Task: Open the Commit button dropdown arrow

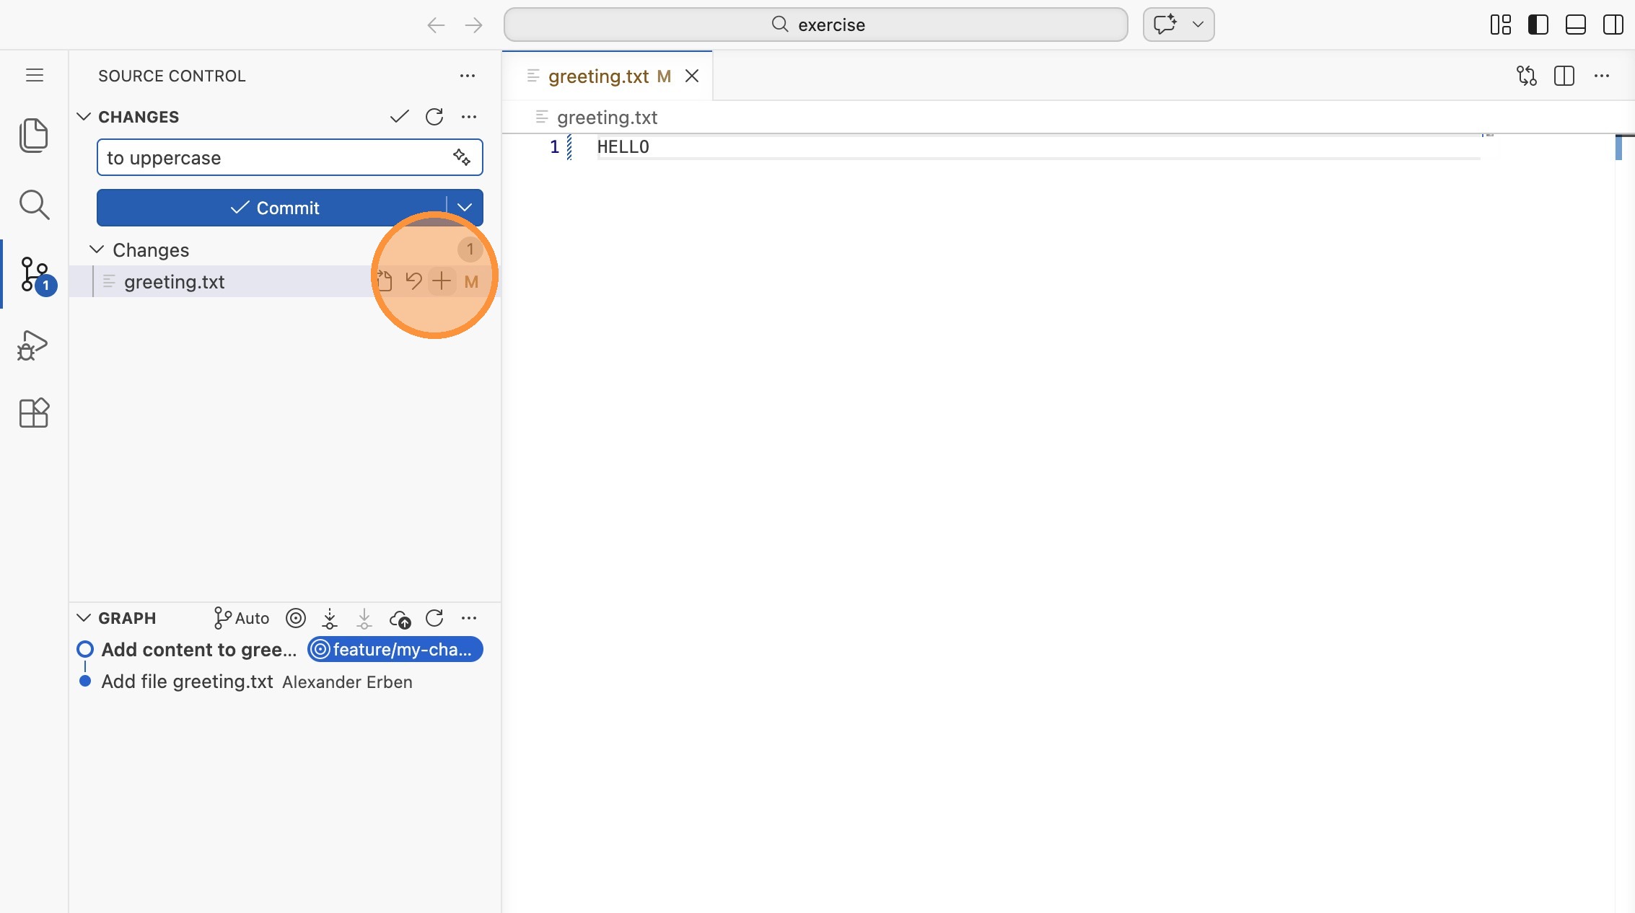Action: click(x=465, y=208)
